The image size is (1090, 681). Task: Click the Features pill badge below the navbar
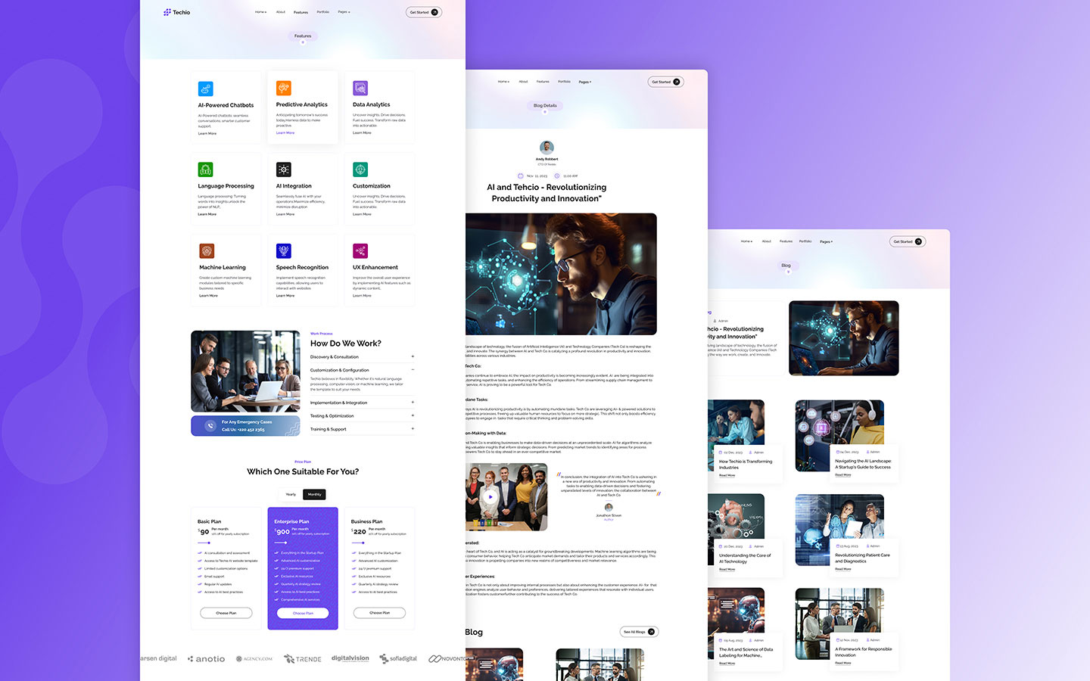(302, 36)
